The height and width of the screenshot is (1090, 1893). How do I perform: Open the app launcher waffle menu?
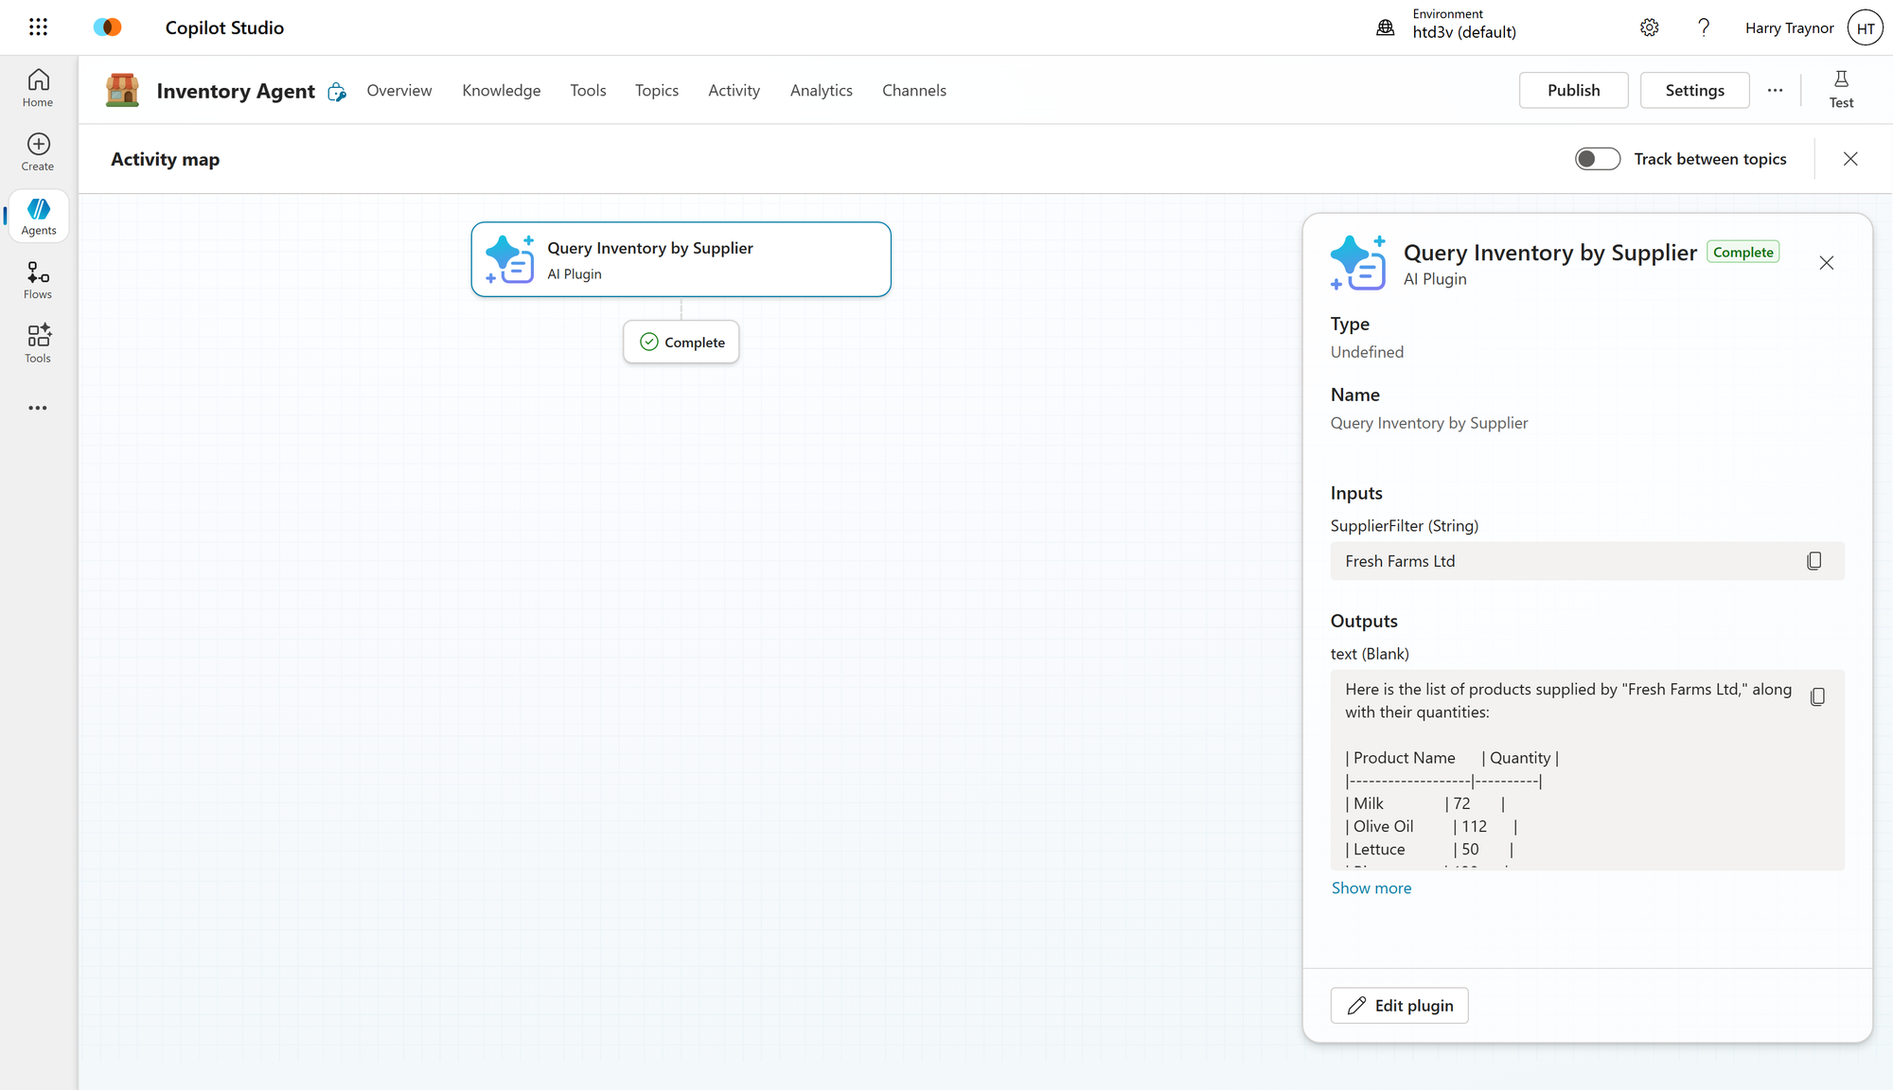(x=38, y=27)
